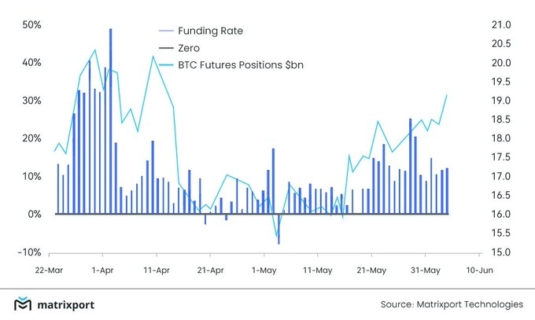The height and width of the screenshot is (320, 535).
Task: Click the 50% left axis label
Action: point(31,25)
